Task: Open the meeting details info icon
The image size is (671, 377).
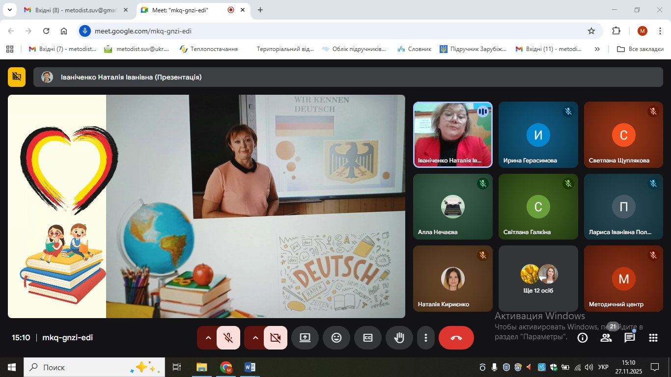Action: pos(583,338)
